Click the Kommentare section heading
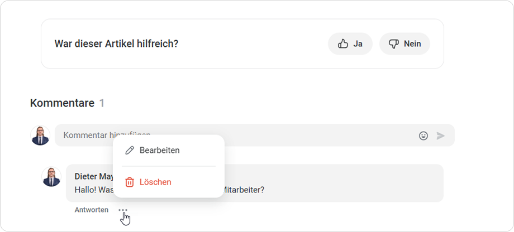514x232 pixels. click(x=62, y=103)
